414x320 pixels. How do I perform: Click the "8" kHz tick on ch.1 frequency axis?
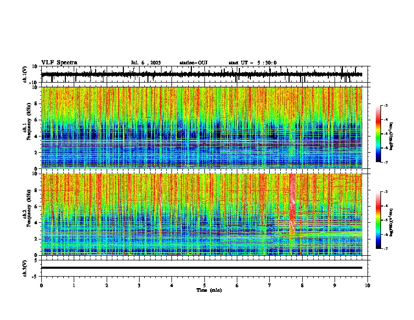[37, 104]
